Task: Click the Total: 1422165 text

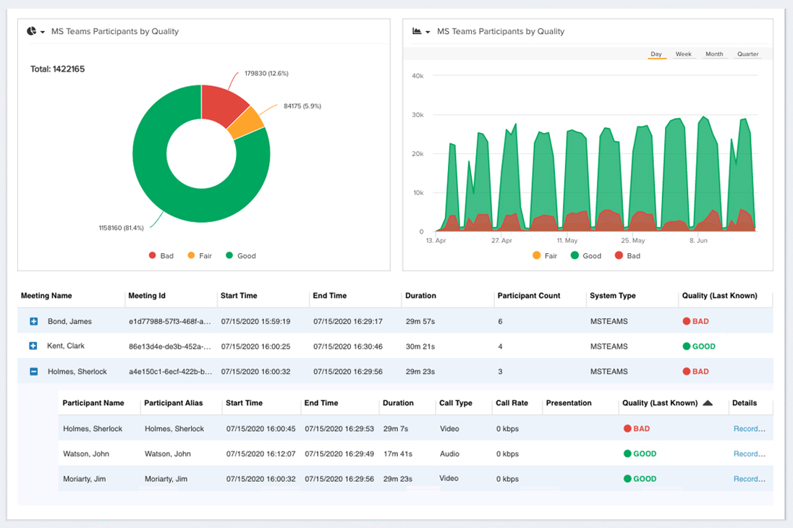Action: coord(58,69)
